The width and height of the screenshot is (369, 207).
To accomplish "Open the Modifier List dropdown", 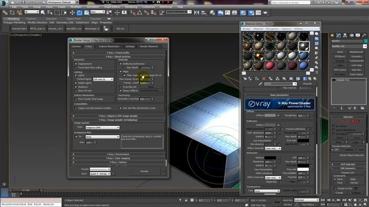I will (349, 46).
